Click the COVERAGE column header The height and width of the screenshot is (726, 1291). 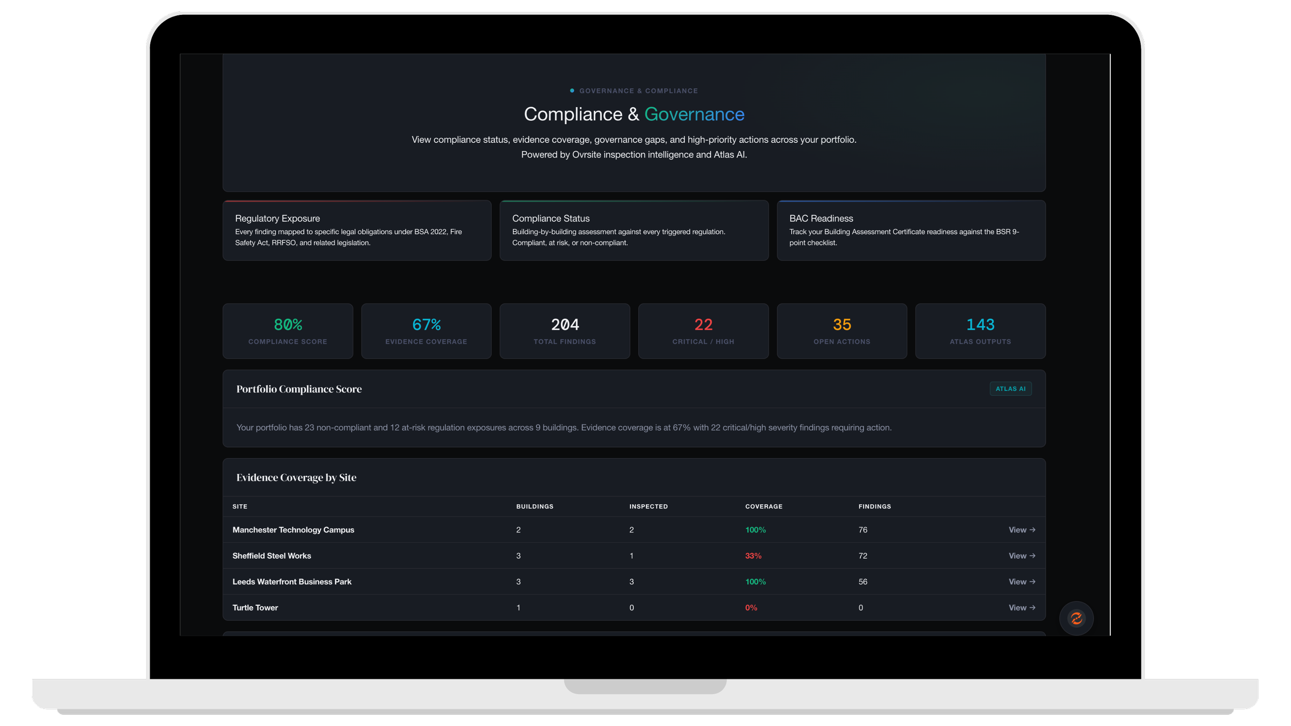coord(763,506)
